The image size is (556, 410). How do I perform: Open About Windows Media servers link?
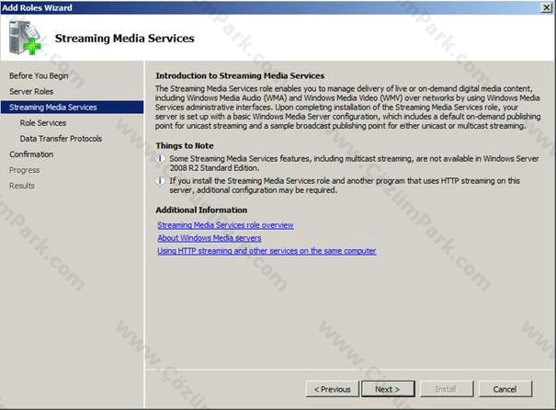tap(210, 237)
